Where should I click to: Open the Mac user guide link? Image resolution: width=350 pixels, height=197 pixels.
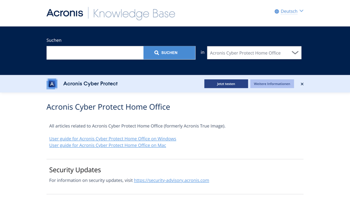coord(107,145)
